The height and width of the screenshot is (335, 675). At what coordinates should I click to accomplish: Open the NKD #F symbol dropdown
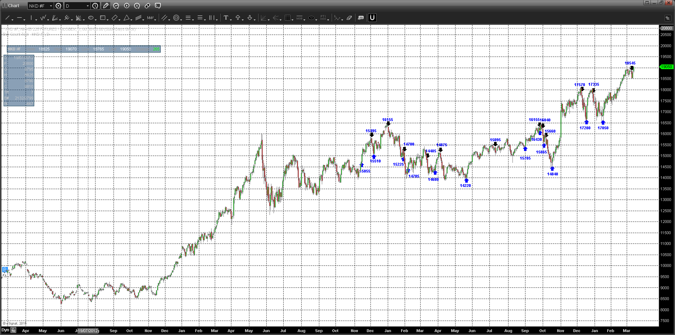click(x=41, y=6)
